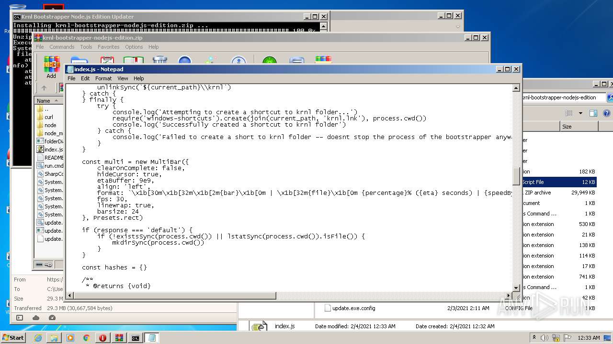The height and width of the screenshot is (344, 613).
Task: Select the Script File 12 KB row
Action: 559,182
